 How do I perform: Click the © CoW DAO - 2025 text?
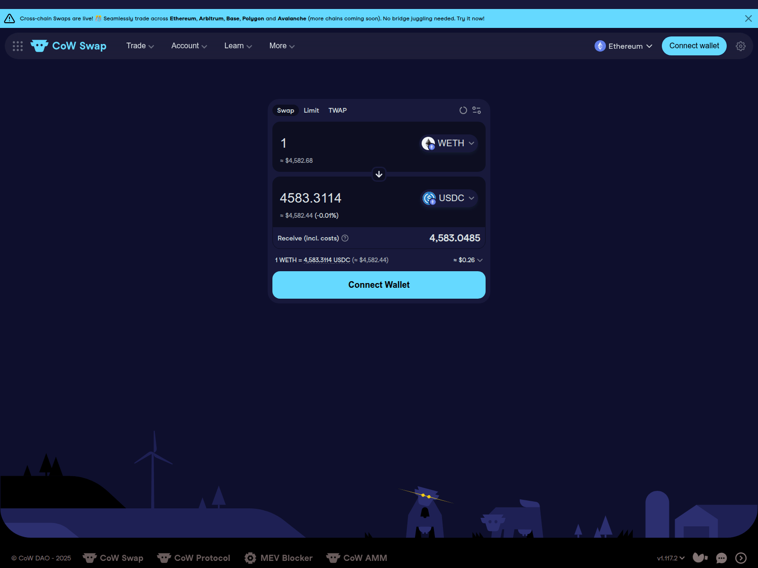pyautogui.click(x=41, y=558)
